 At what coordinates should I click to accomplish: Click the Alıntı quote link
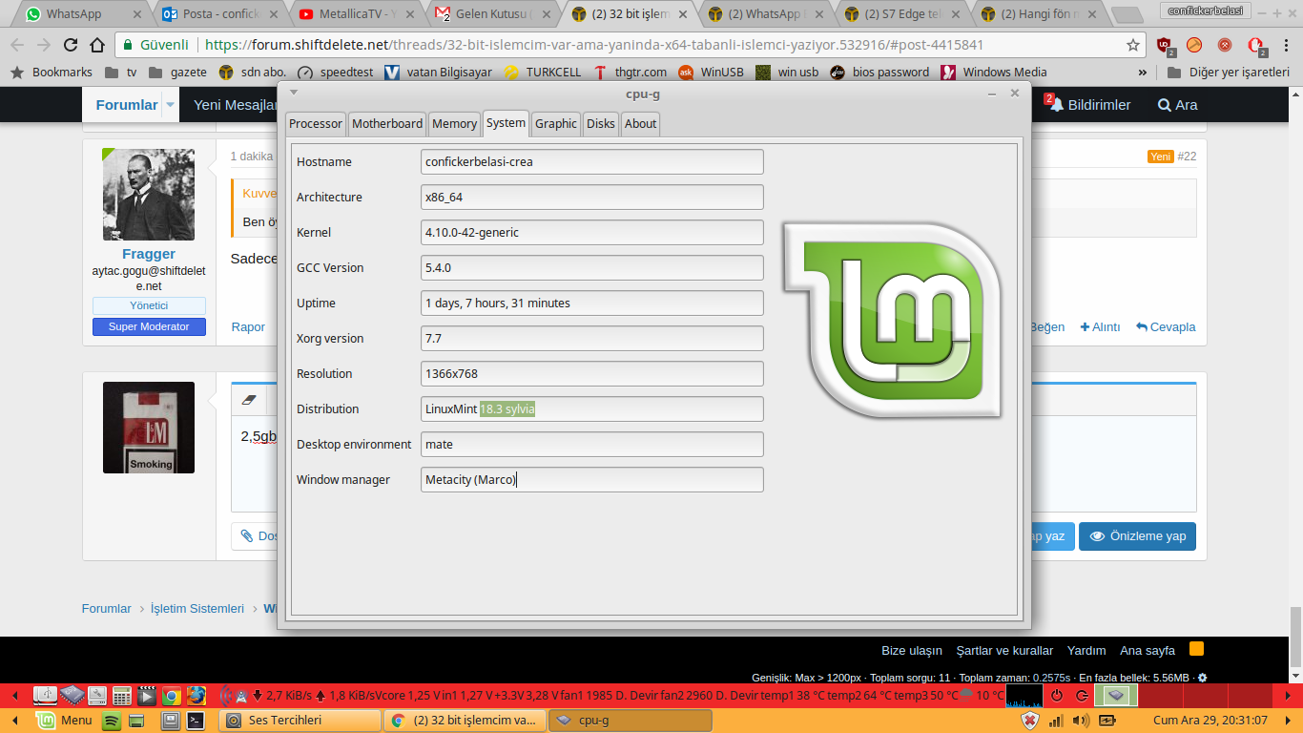1100,326
